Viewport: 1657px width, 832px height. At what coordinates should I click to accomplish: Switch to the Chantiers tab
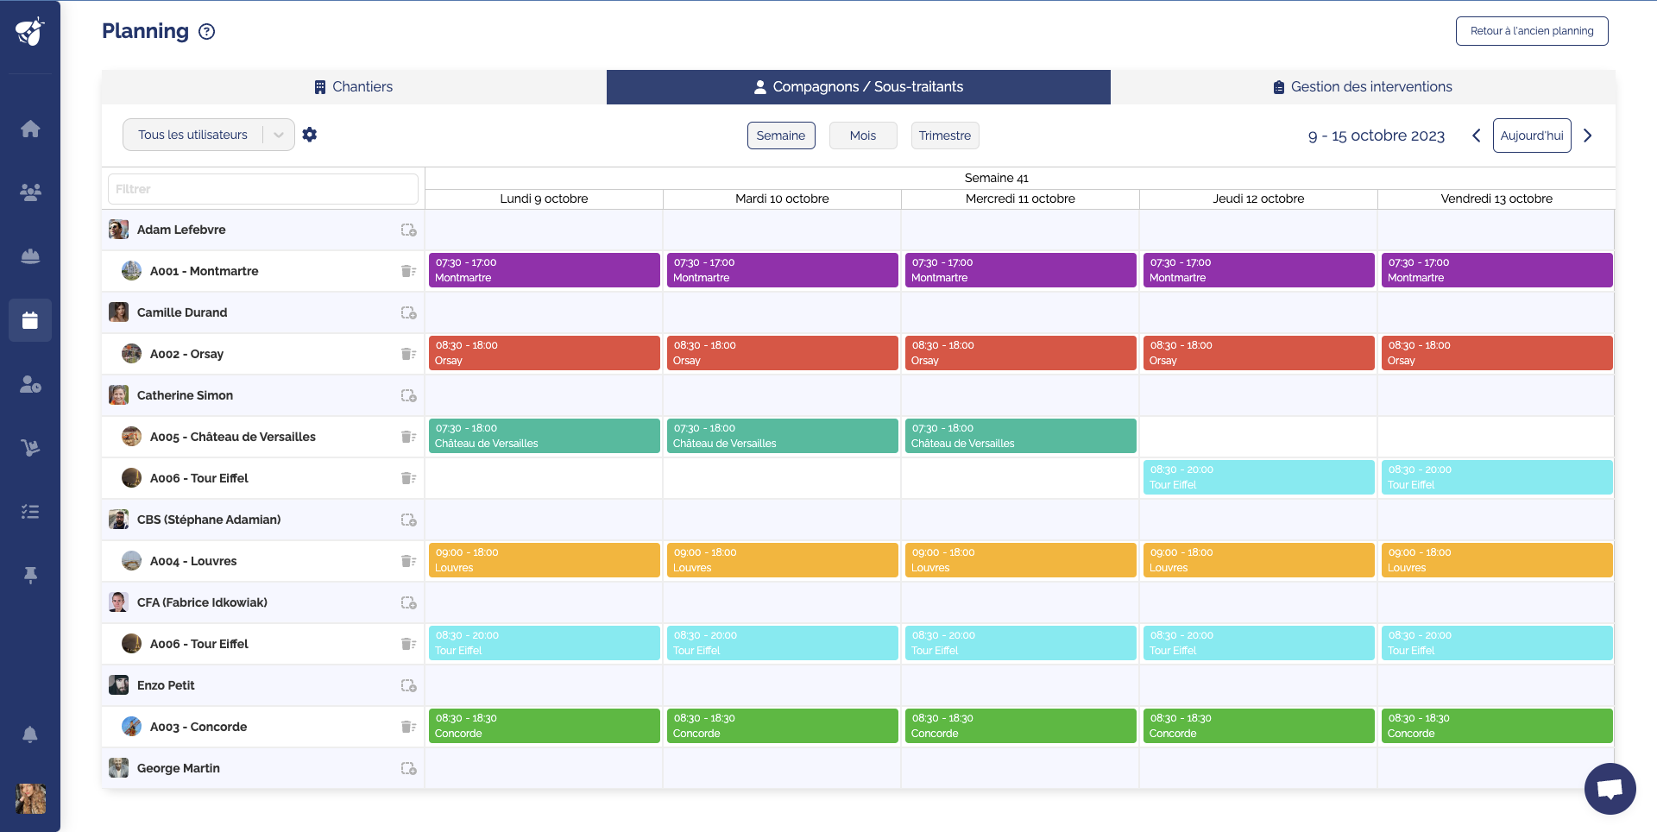[x=354, y=87]
